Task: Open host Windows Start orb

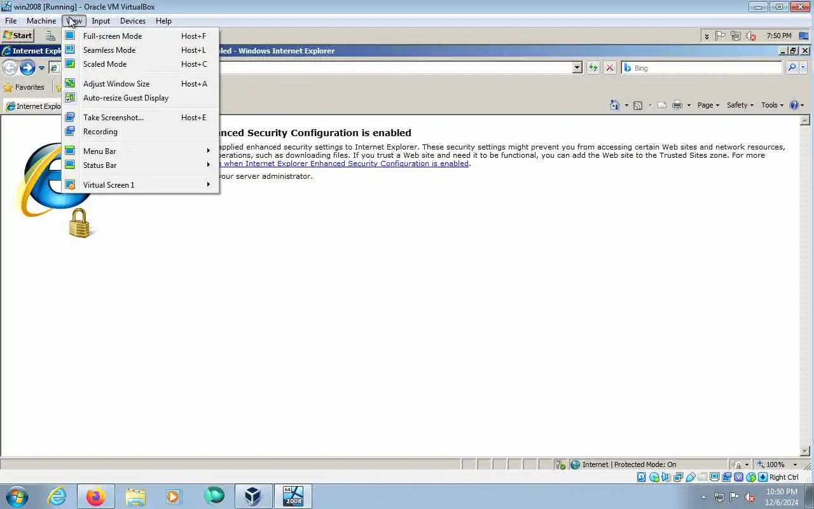Action: point(17,496)
